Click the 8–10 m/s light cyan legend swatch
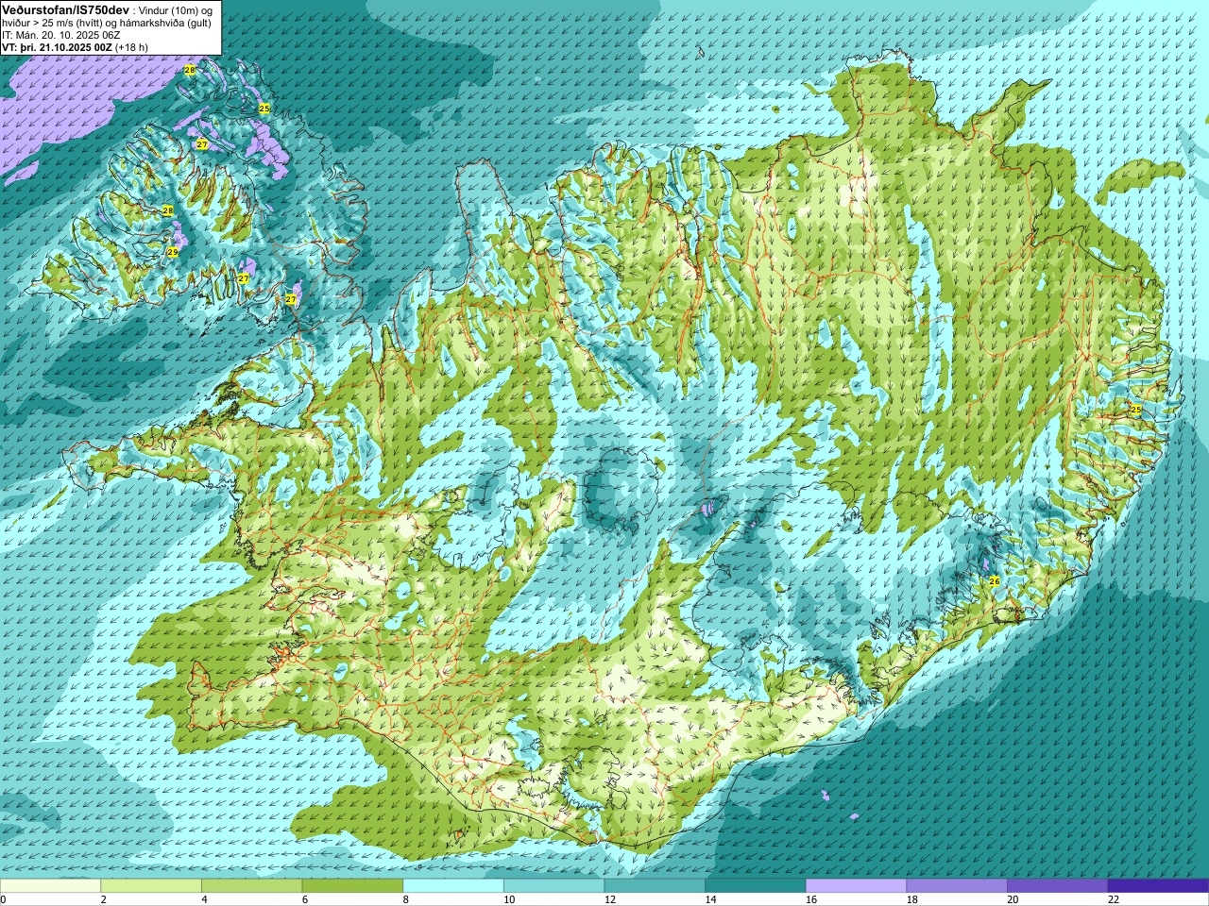This screenshot has width=1209, height=906. [x=453, y=886]
